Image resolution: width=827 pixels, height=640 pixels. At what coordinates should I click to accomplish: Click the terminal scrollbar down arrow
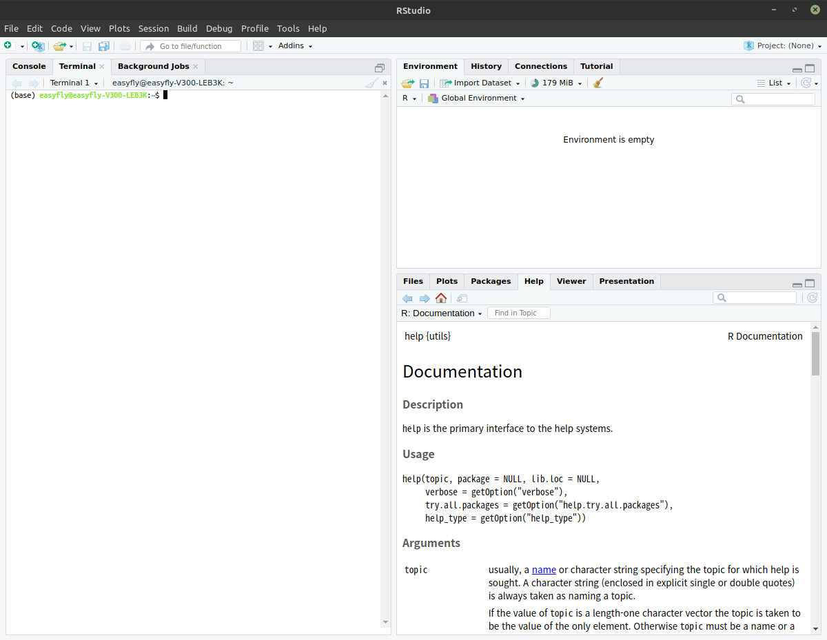385,622
